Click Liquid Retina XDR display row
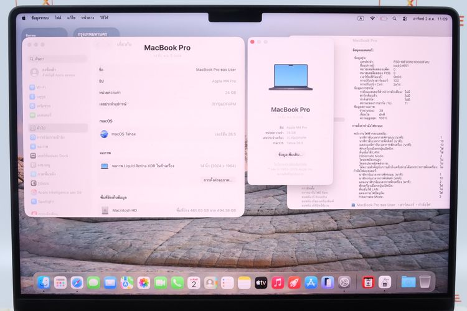 (167, 166)
